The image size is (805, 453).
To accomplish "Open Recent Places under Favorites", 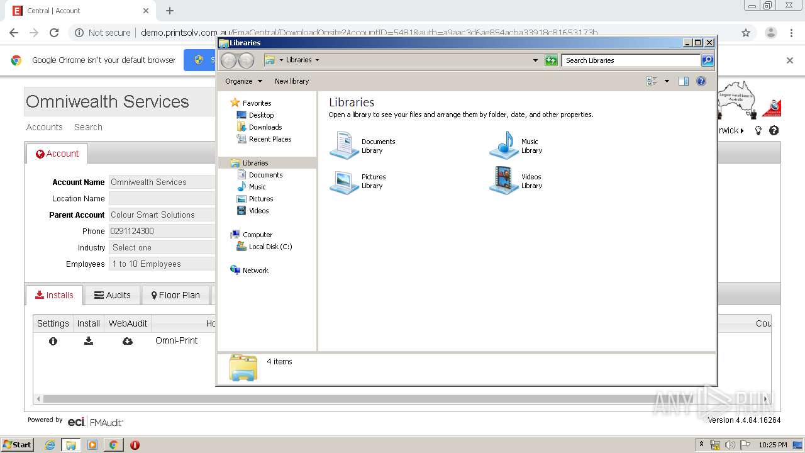I will click(270, 139).
